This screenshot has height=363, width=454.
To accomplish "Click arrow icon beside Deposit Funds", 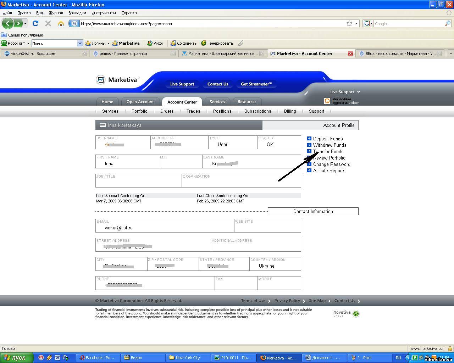I will (309, 138).
